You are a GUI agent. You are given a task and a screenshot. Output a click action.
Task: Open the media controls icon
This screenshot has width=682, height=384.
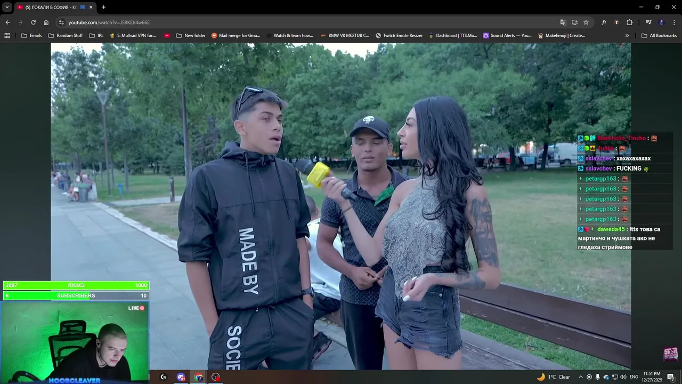(648, 22)
